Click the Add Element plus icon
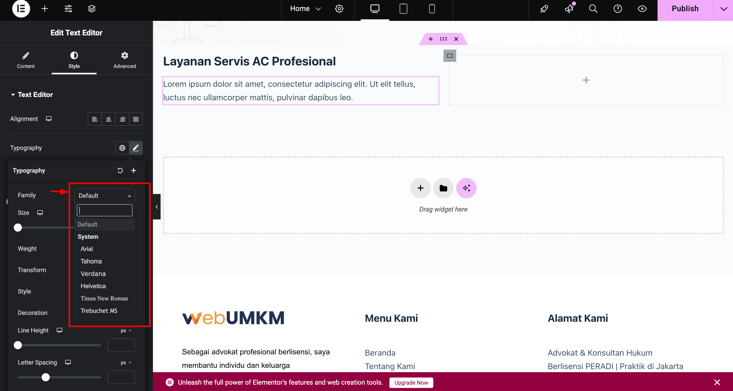 coord(45,9)
